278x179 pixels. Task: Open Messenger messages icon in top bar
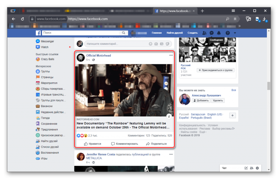click(212, 33)
